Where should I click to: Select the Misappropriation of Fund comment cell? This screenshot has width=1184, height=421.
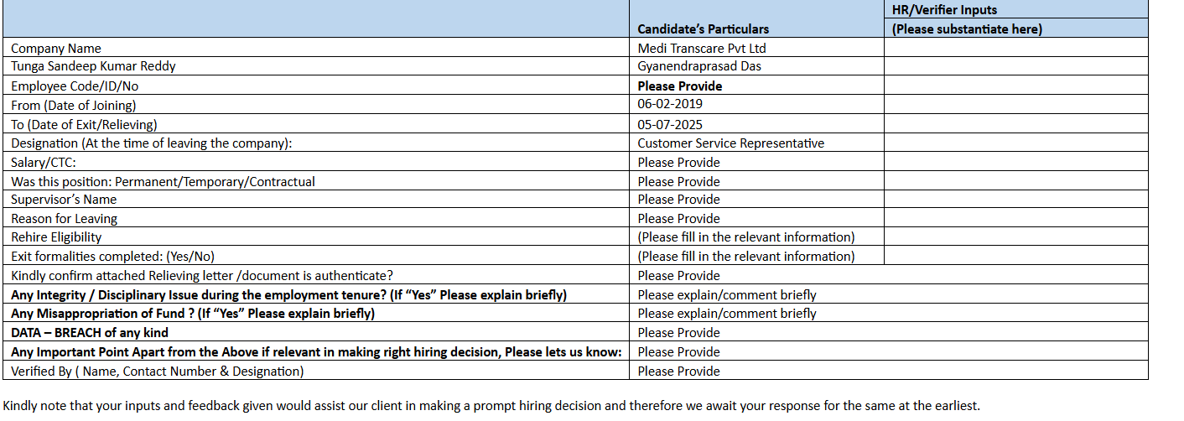coord(726,314)
